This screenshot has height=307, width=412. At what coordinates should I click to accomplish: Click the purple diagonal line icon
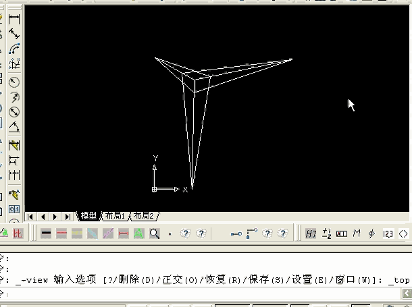[108, 233]
